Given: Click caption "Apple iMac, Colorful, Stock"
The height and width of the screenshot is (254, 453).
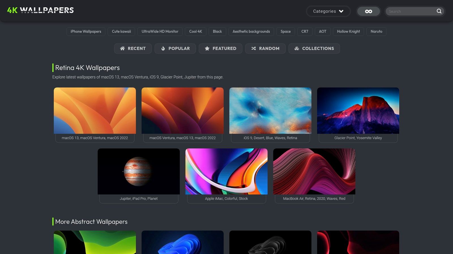Looking at the screenshot, I should click(x=226, y=199).
